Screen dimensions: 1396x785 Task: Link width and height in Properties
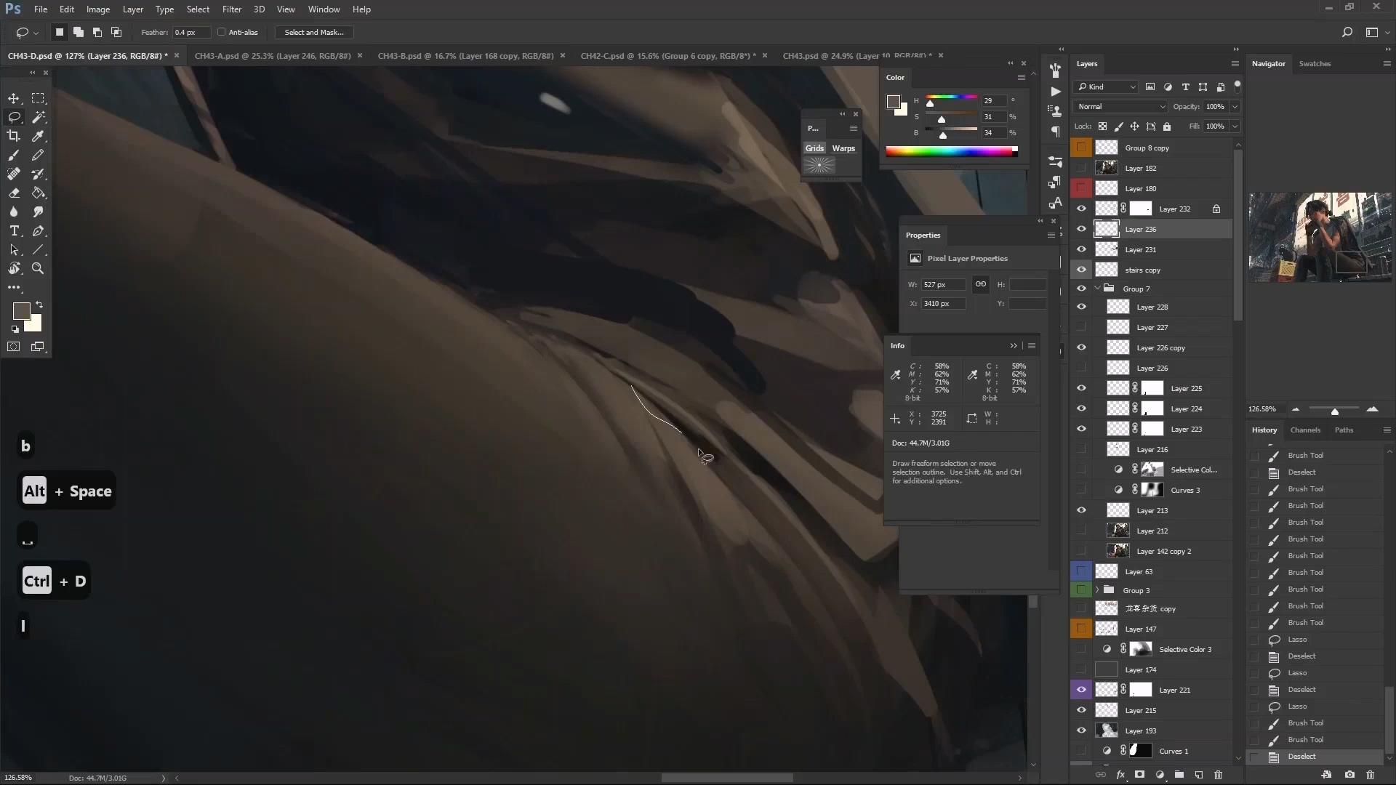[981, 284]
